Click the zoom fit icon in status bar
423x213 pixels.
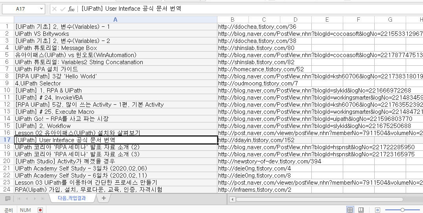click(378, 210)
